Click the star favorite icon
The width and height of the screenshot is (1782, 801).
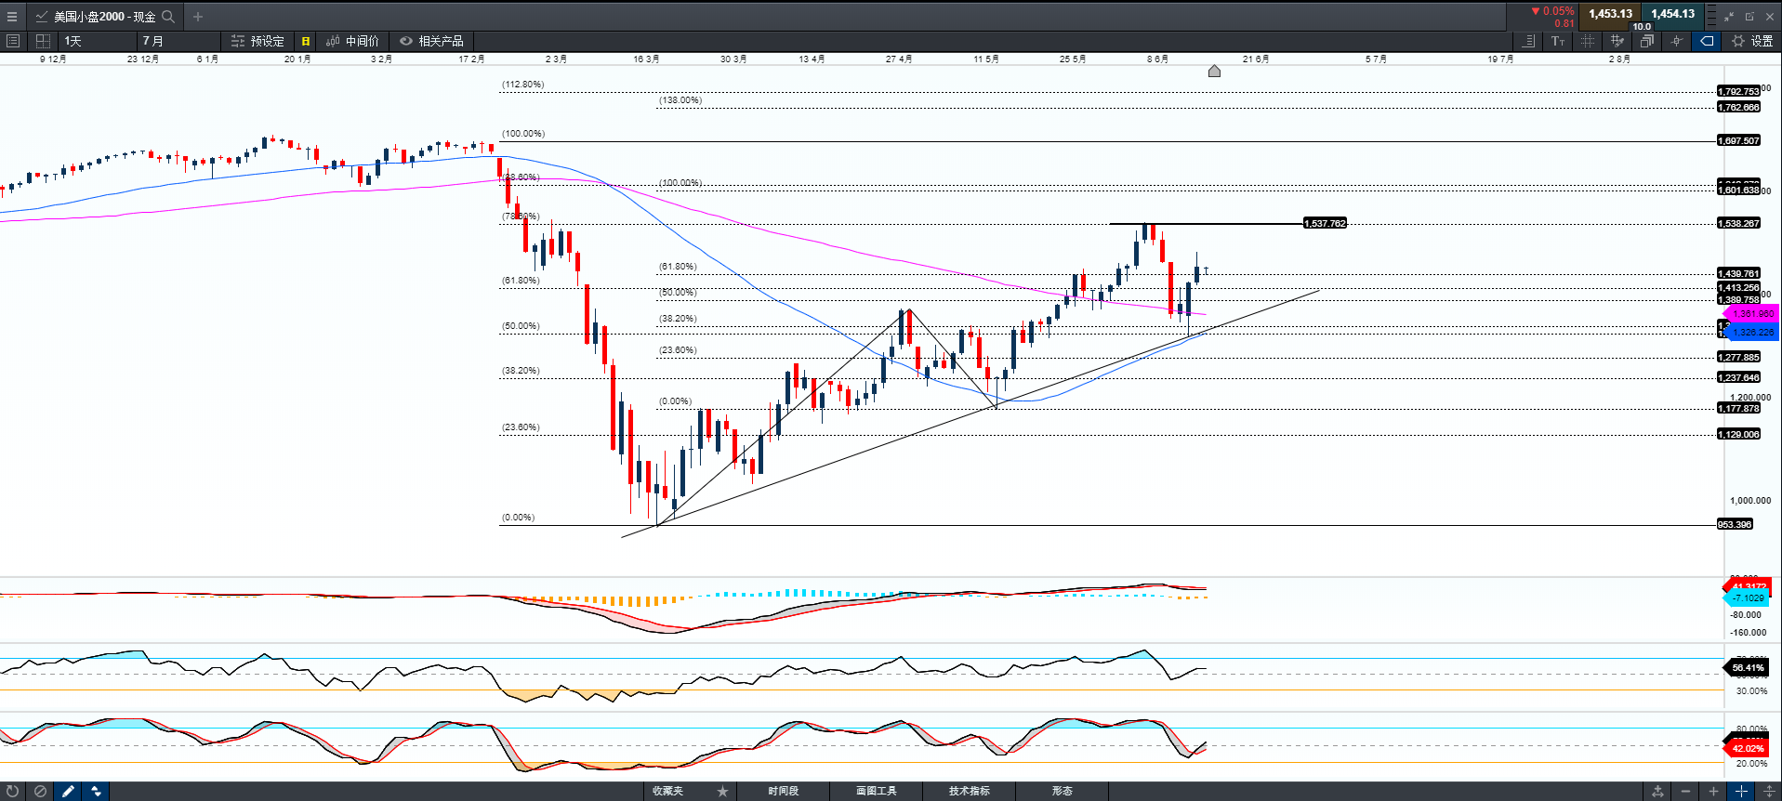[x=722, y=792]
